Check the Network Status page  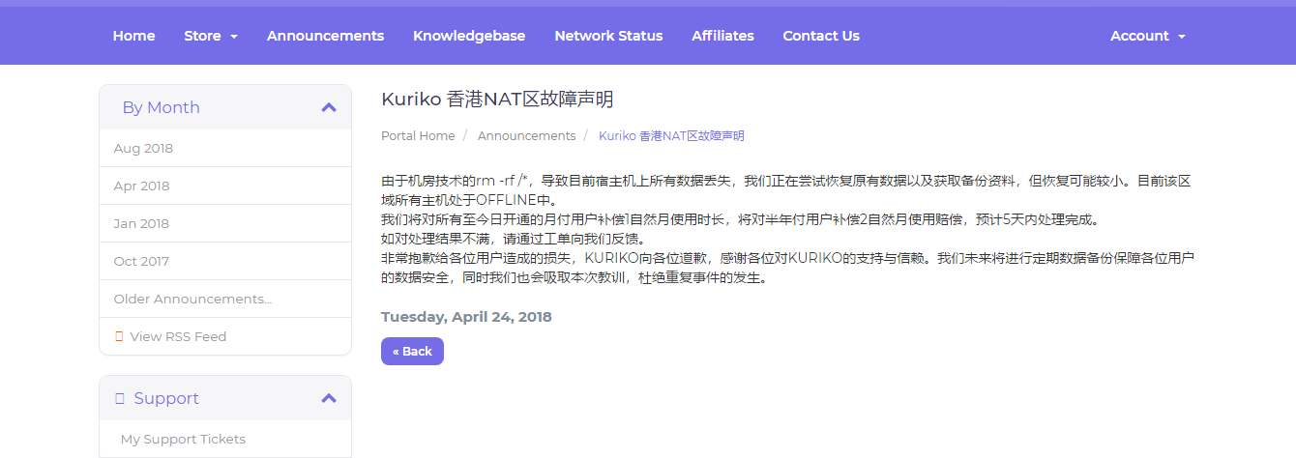pyautogui.click(x=608, y=36)
